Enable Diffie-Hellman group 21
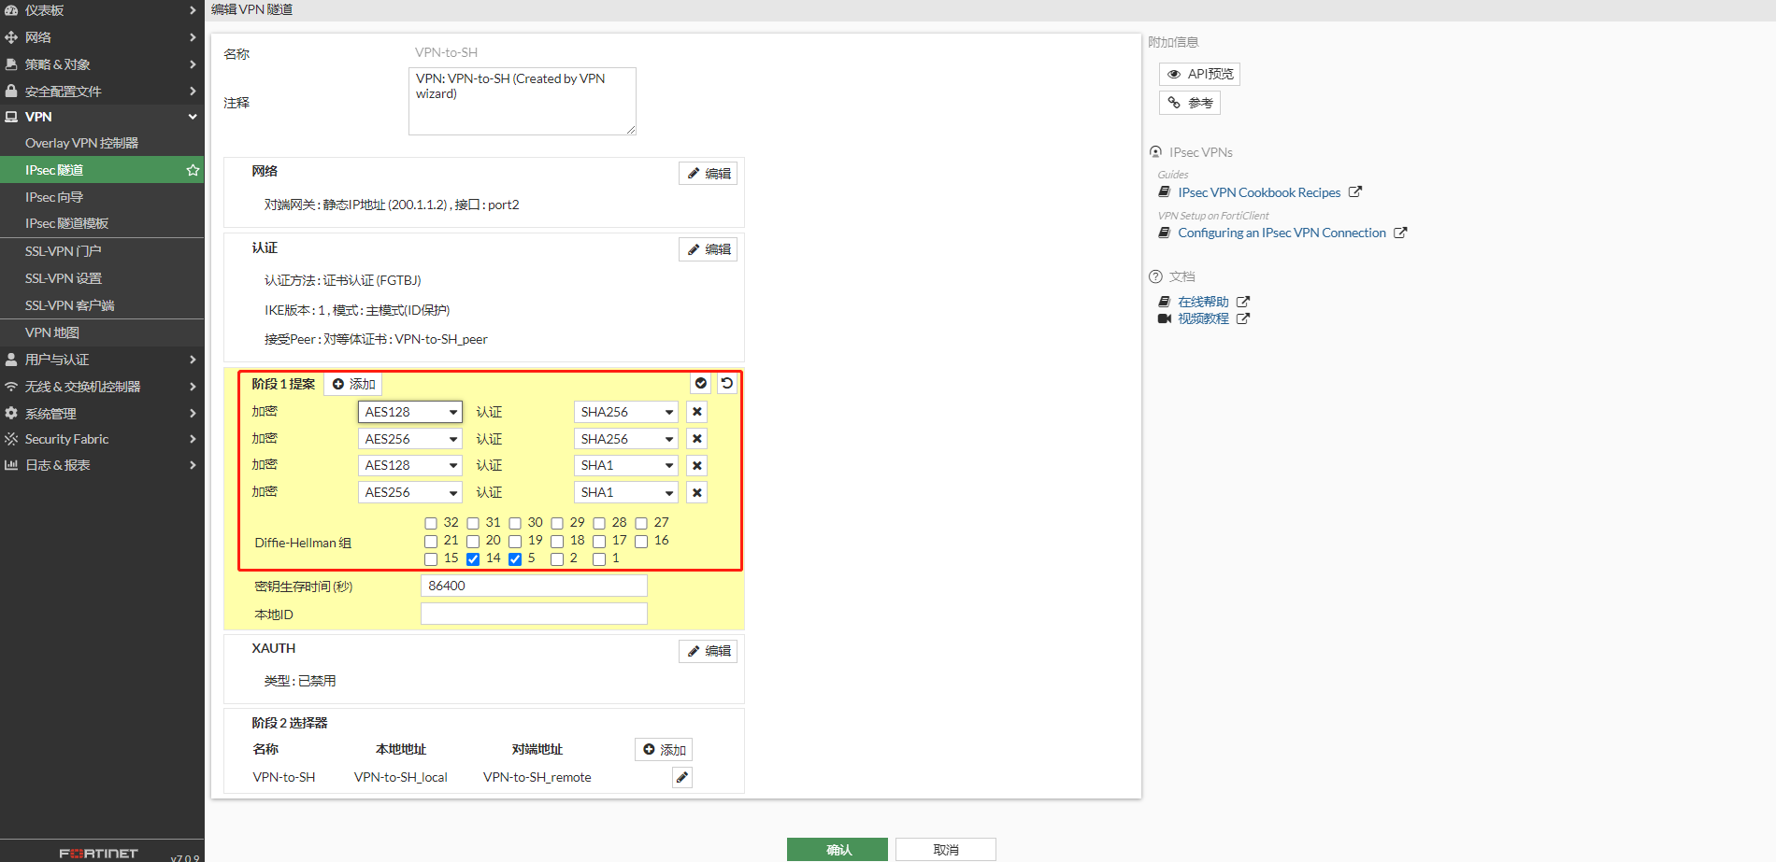 (x=431, y=541)
